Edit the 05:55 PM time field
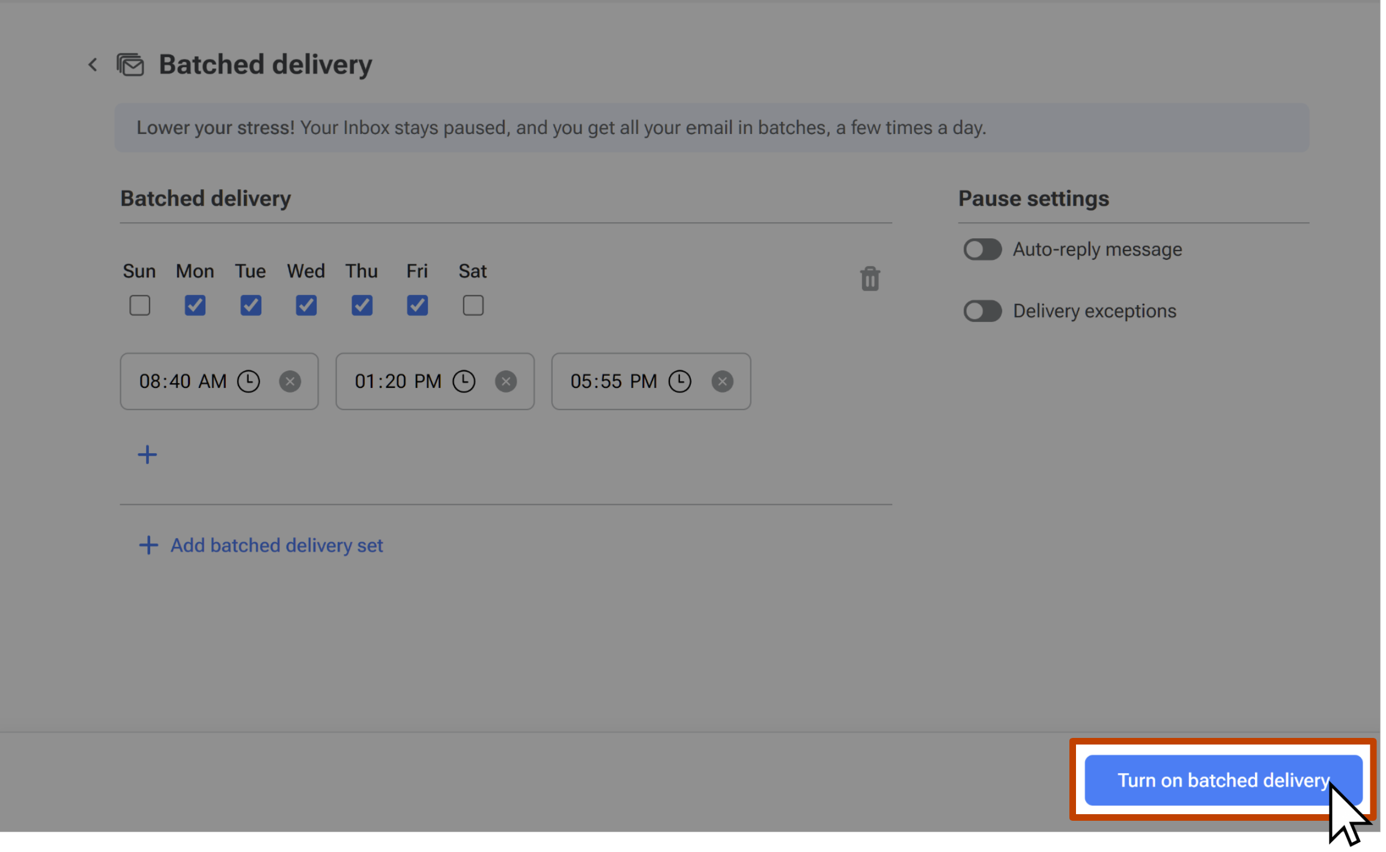Image resolution: width=1386 pixels, height=852 pixels. [x=651, y=381]
